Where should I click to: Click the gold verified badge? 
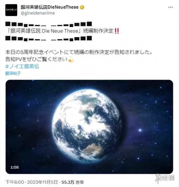(x=82, y=7)
